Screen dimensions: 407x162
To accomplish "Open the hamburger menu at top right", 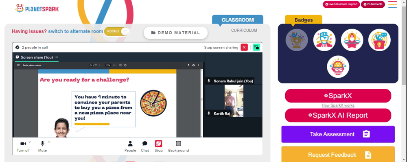I will [x=392, y=4].
